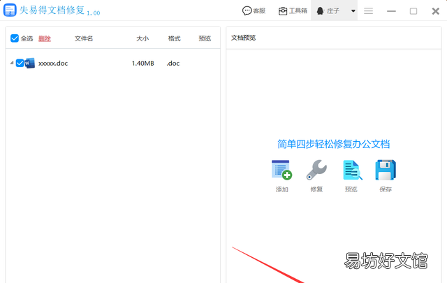This screenshot has width=447, height=283.
Task: Click the 保存 floppy disk icon
Action: tap(386, 170)
